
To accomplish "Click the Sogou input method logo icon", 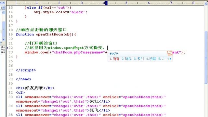I will tap(170, 53).
